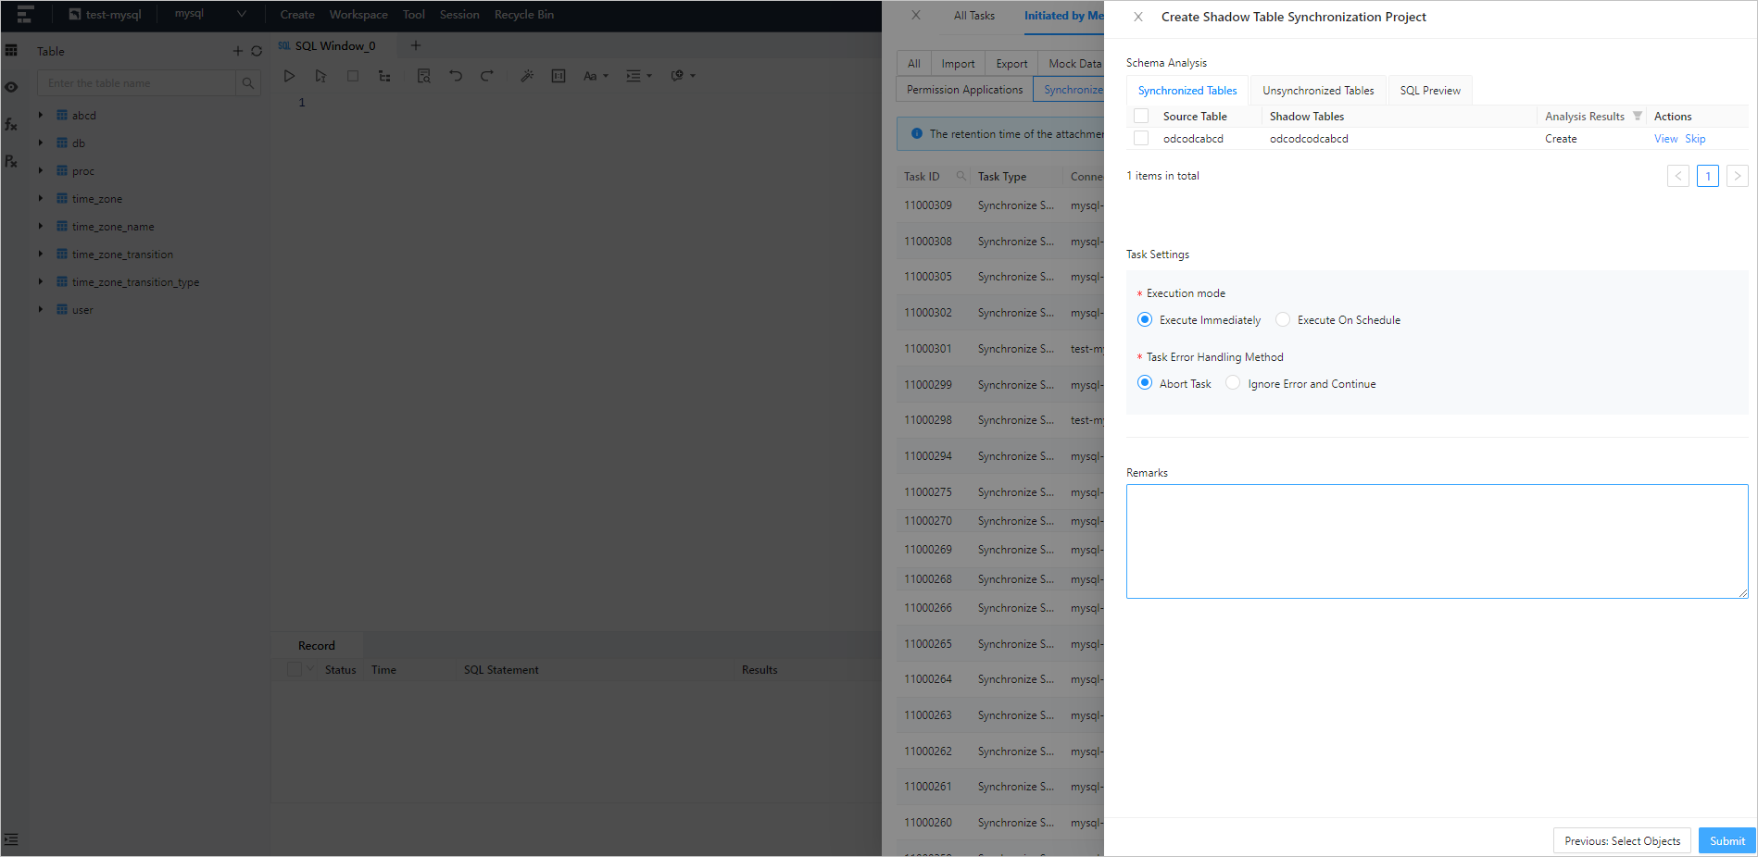This screenshot has height=857, width=1758.
Task: Click the redo icon in SQL toolbar
Action: click(486, 76)
